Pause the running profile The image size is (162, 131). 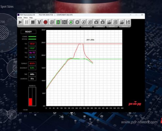(x=27, y=22)
